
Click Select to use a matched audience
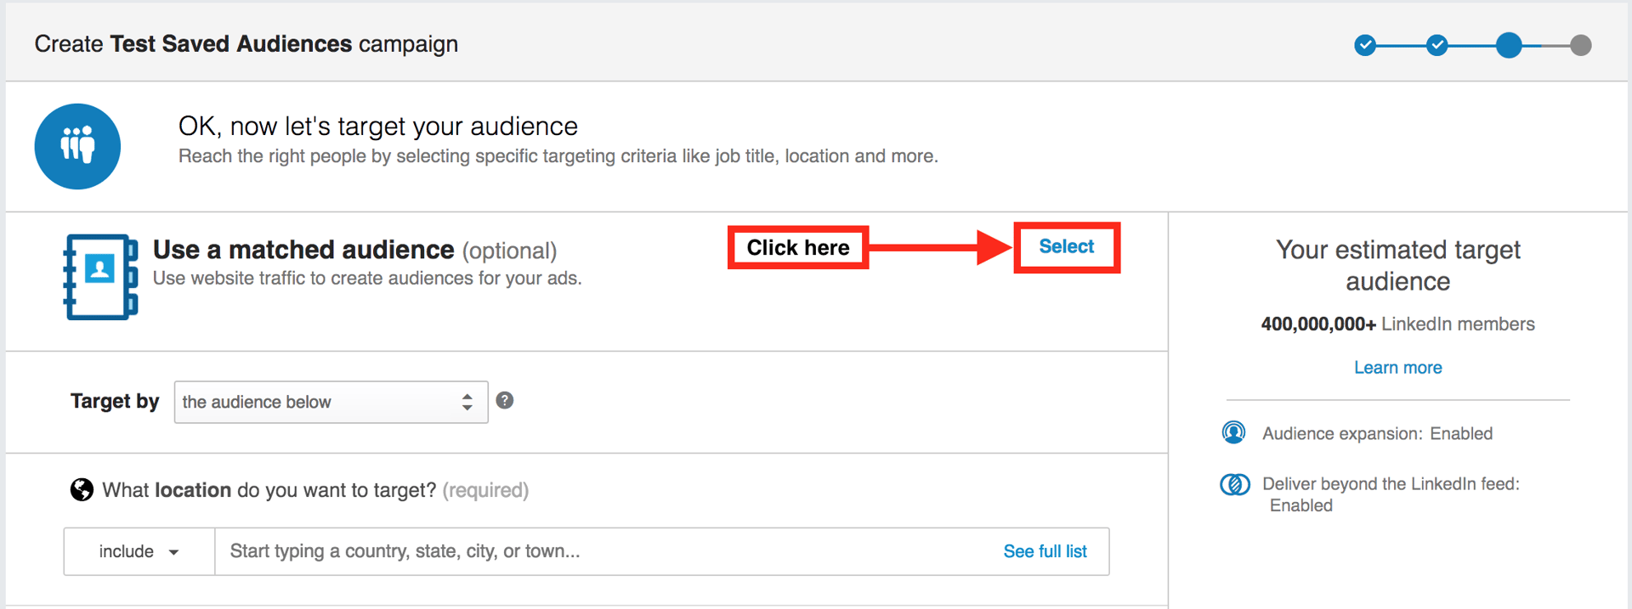[x=1065, y=247]
